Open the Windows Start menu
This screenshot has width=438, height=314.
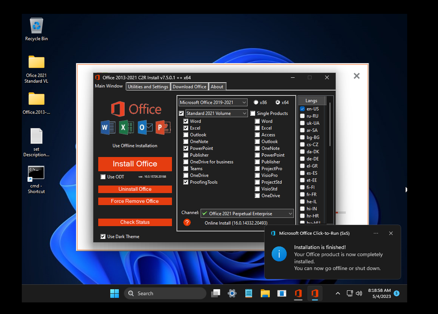[x=114, y=293]
